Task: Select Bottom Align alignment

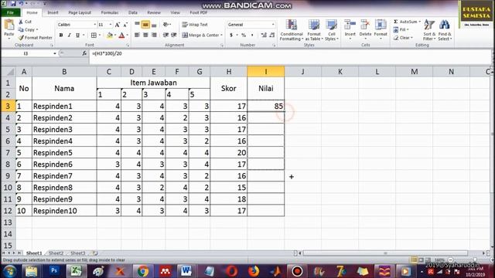Action: pos(154,24)
